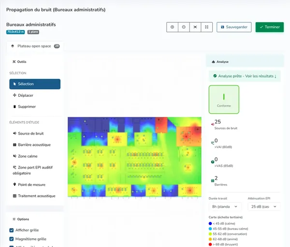This screenshot has height=247, width=290.
Task: Click the Analyse panel header
Action: click(245, 62)
